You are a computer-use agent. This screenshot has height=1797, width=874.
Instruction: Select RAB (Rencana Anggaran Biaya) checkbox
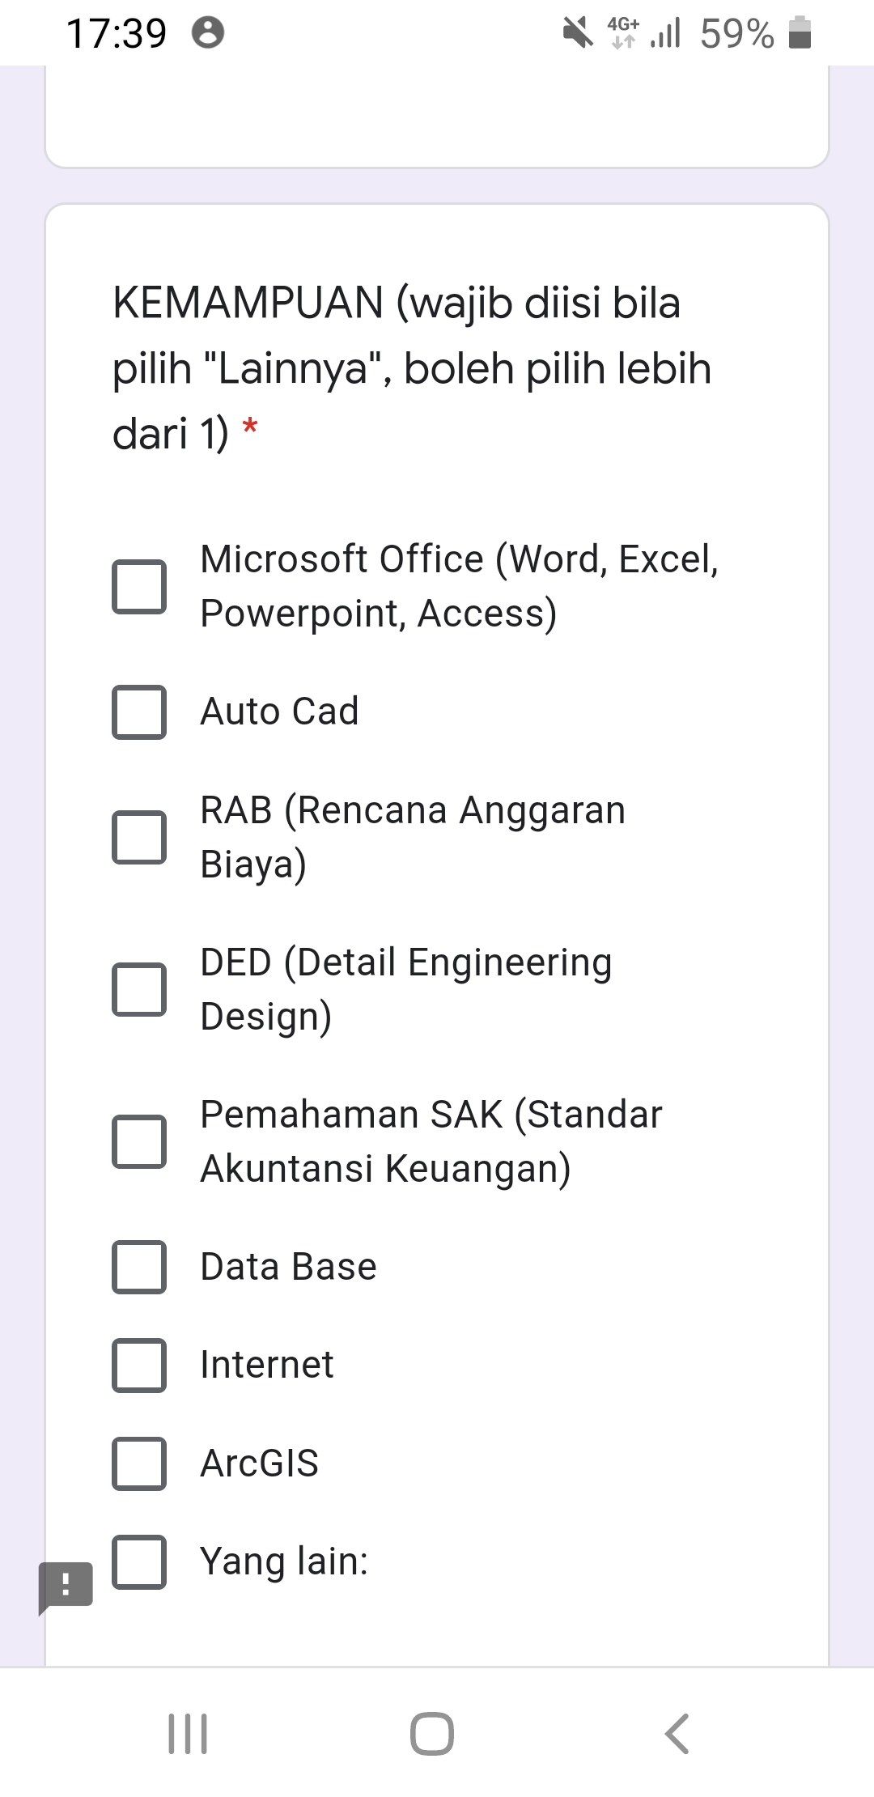pyautogui.click(x=139, y=837)
